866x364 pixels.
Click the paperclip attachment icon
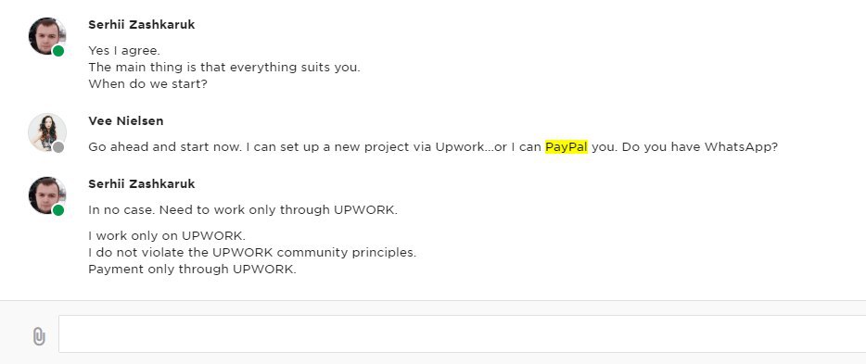[39, 336]
